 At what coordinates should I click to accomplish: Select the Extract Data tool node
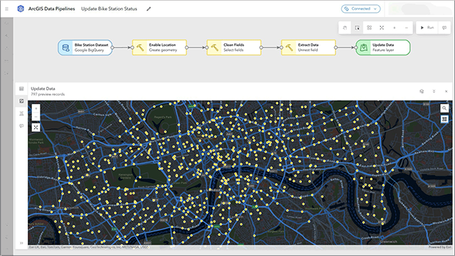[309, 48]
